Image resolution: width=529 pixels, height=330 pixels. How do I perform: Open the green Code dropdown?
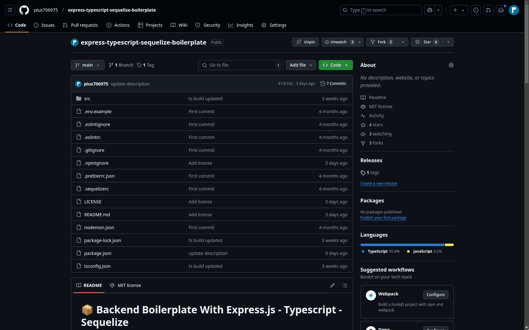(x=336, y=65)
